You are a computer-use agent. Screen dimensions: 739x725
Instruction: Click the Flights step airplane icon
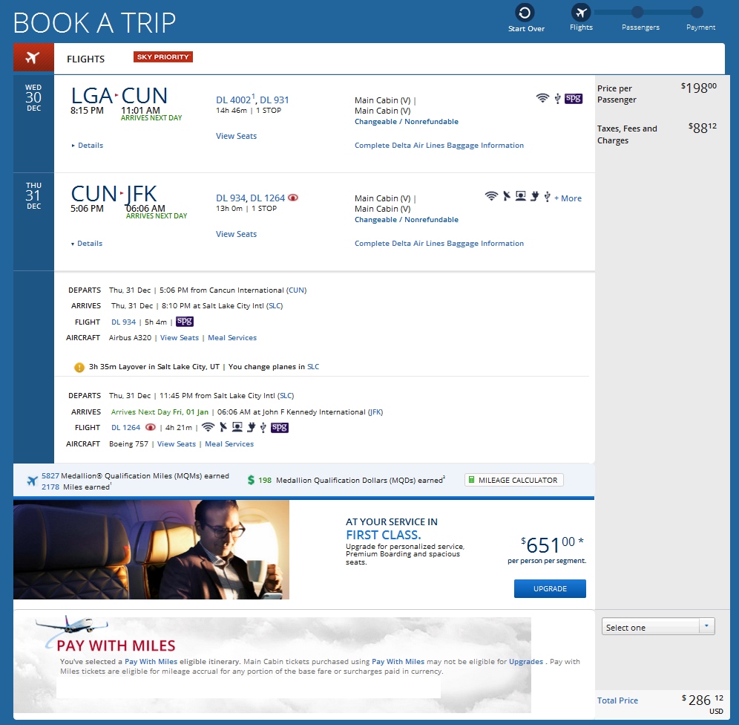581,13
